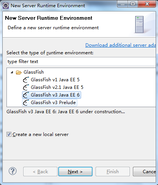Image resolution: width=158 pixels, height=185 pixels.
Task: Click the Next button
Action: (75, 172)
